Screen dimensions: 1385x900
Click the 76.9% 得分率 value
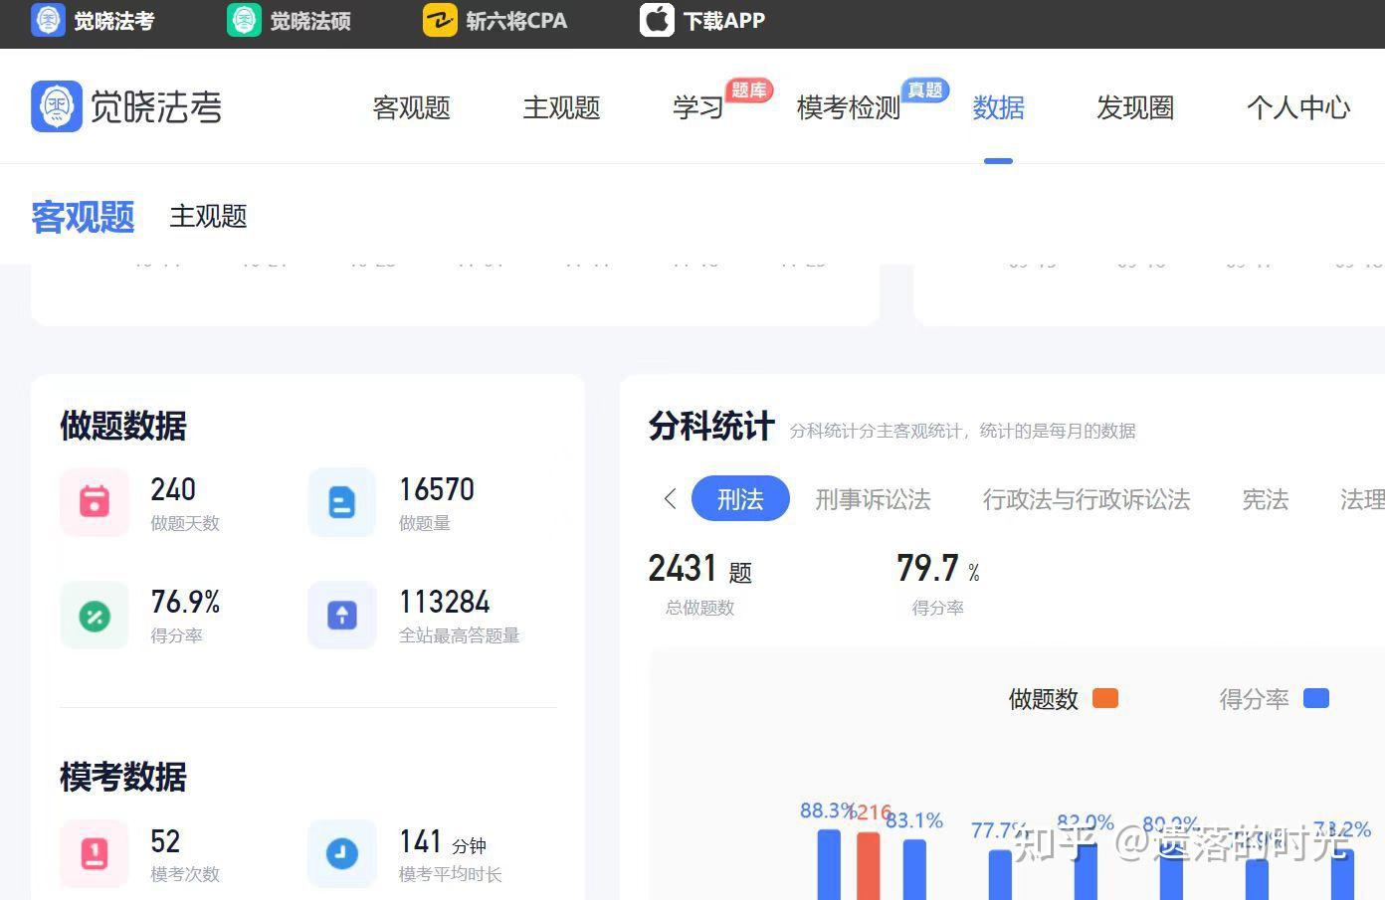(x=185, y=602)
